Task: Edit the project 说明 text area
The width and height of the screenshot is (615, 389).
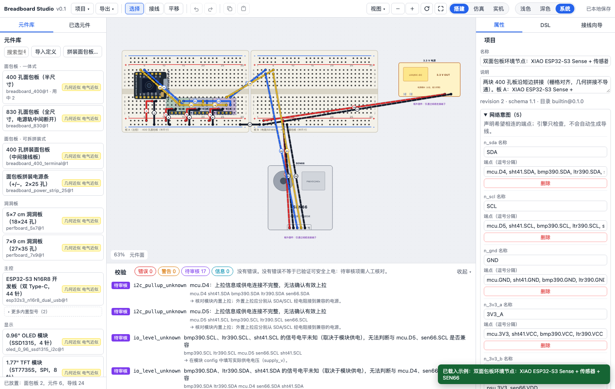Action: coord(545,86)
